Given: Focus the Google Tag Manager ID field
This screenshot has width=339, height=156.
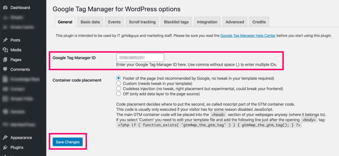Looking at the screenshot, I should pos(140,58).
